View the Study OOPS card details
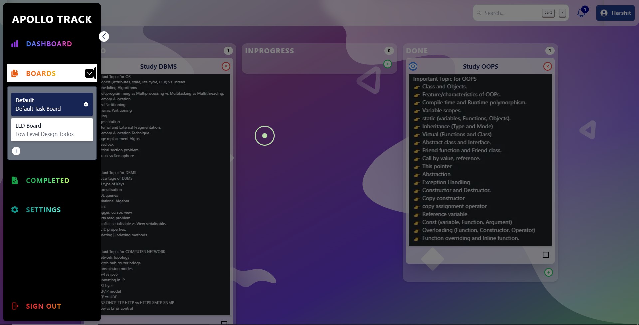 tap(413, 66)
